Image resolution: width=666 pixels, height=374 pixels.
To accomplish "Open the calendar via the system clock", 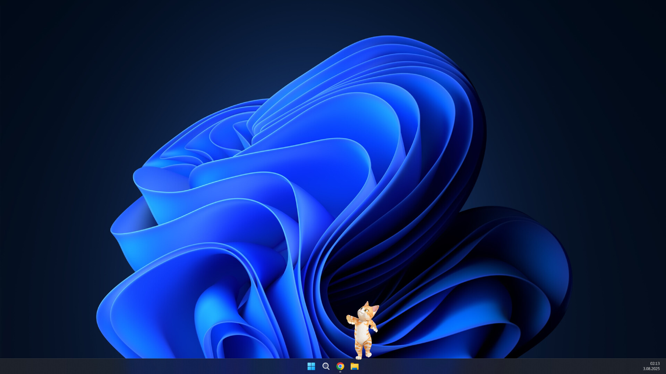I will tap(653, 366).
